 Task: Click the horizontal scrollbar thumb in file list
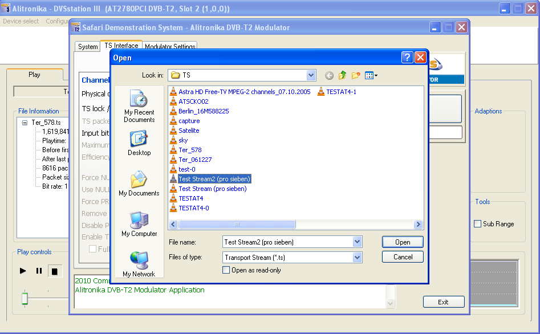tap(237, 225)
